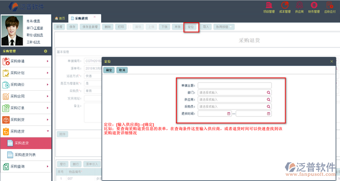Viewport: 340px width, 181px height.
Task: Click search icon in 部门 field
Action: click(269, 92)
